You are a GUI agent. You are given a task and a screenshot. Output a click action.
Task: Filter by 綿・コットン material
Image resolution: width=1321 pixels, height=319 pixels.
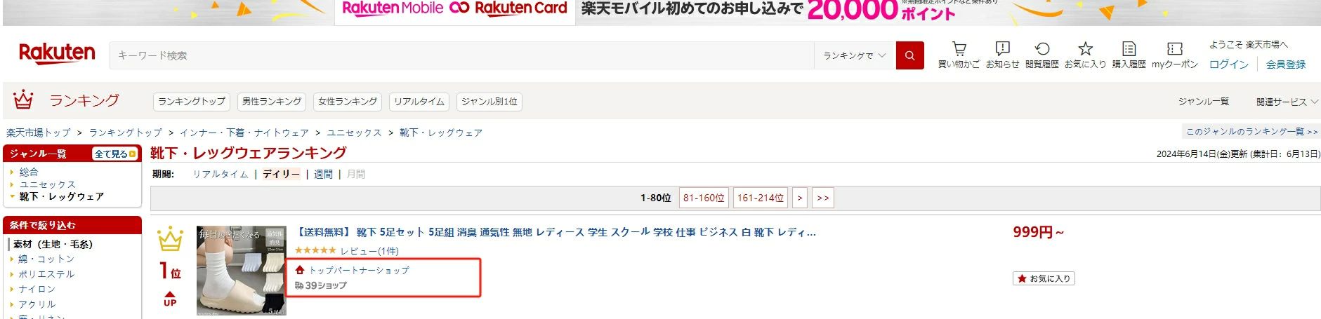[x=46, y=259]
